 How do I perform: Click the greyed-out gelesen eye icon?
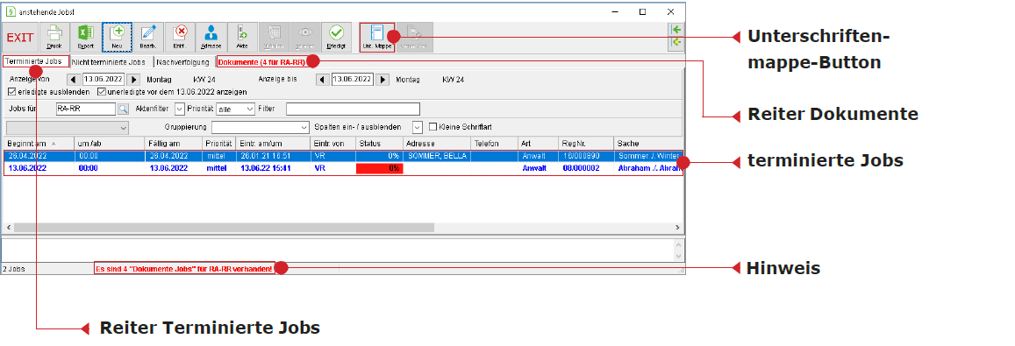[305, 38]
